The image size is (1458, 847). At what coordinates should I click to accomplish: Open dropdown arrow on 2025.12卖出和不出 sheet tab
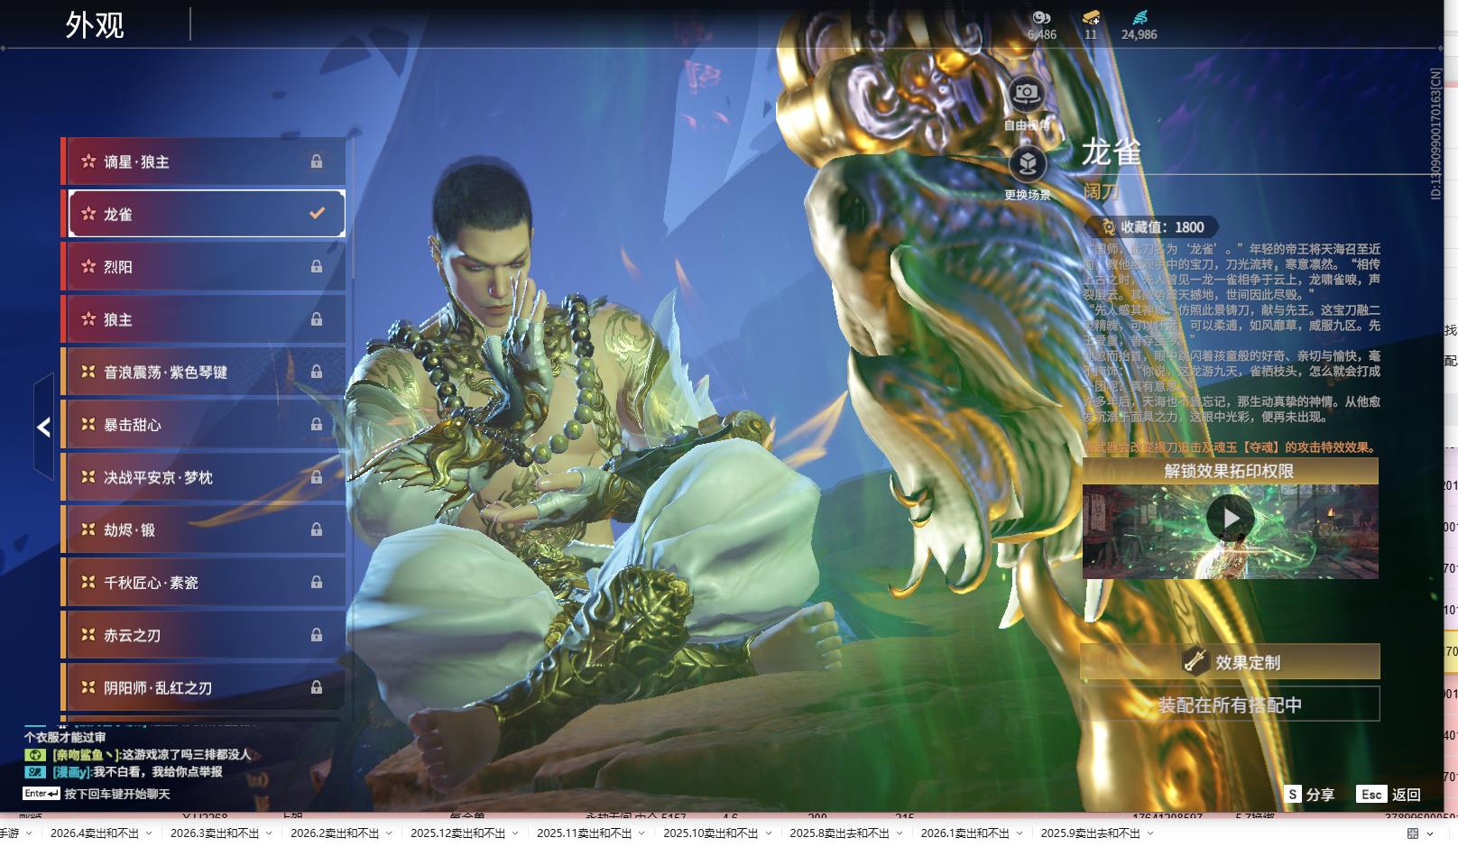click(x=515, y=833)
